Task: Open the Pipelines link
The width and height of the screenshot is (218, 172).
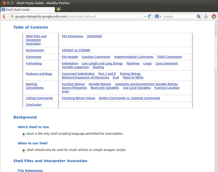Action: coord(133,63)
